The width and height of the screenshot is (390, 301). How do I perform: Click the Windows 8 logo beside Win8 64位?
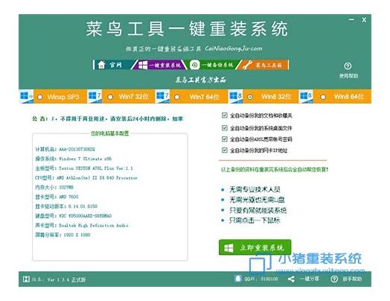pyautogui.click(x=306, y=96)
